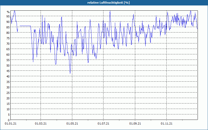The image size is (208, 130).
Task: Click the '%' unit label on the y-axis
Action: pyautogui.click(x=8, y=12)
